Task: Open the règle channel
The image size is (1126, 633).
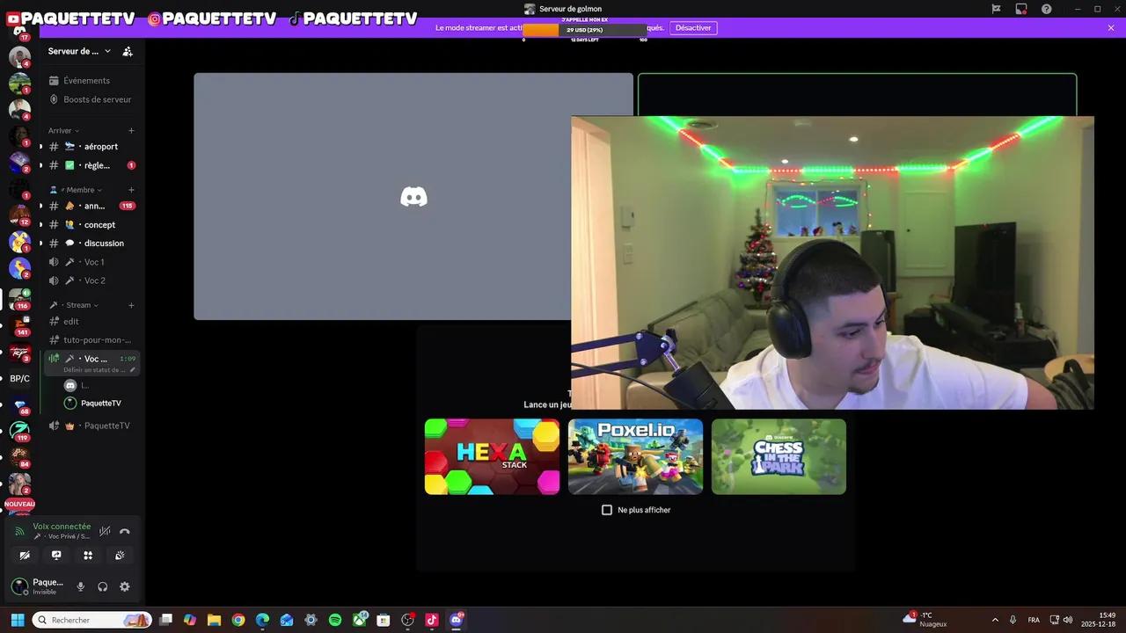Action: click(x=91, y=165)
